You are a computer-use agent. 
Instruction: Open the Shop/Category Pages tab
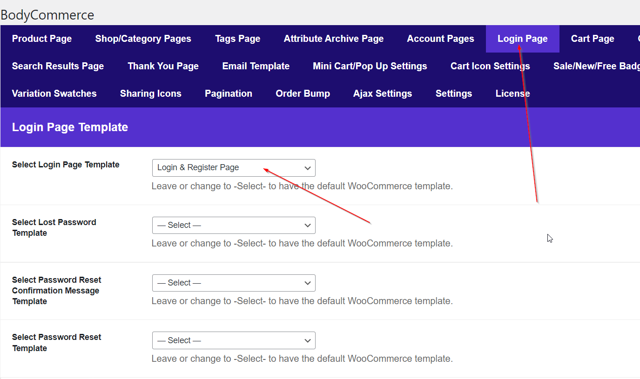pos(143,39)
